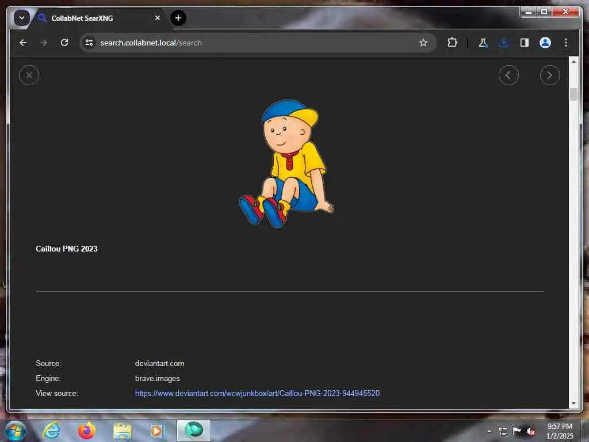
Task: Bookmark this page with star icon
Action: click(x=423, y=43)
